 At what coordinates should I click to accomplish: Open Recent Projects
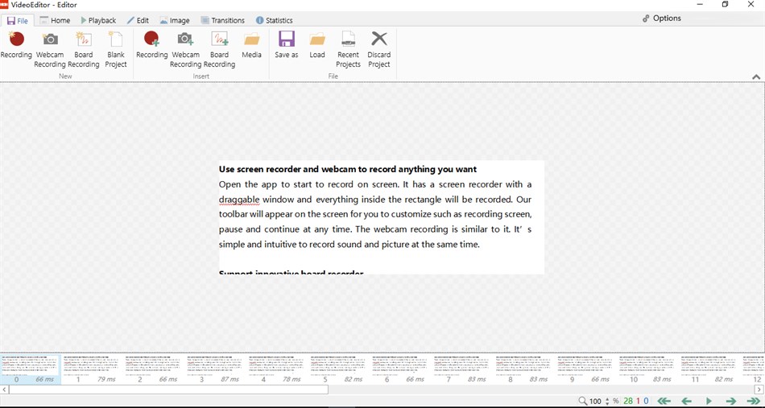pyautogui.click(x=349, y=49)
